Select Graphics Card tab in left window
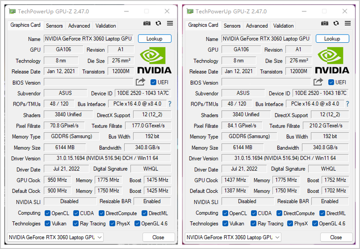 (25, 25)
